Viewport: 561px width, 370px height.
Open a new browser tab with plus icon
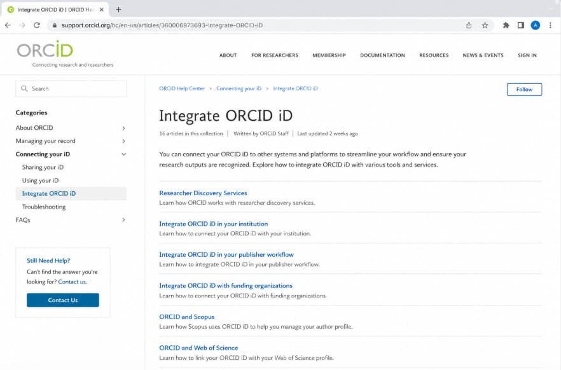click(118, 10)
